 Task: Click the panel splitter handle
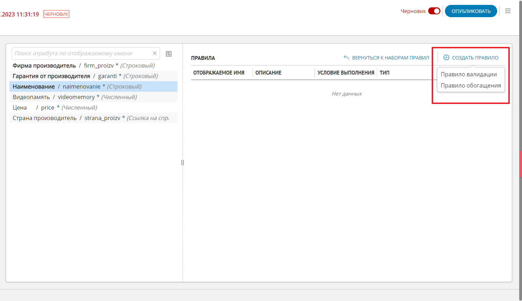click(x=182, y=162)
